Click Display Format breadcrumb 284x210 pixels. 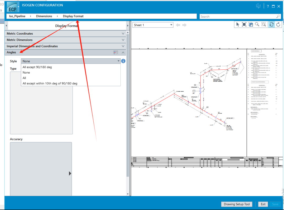[73, 16]
